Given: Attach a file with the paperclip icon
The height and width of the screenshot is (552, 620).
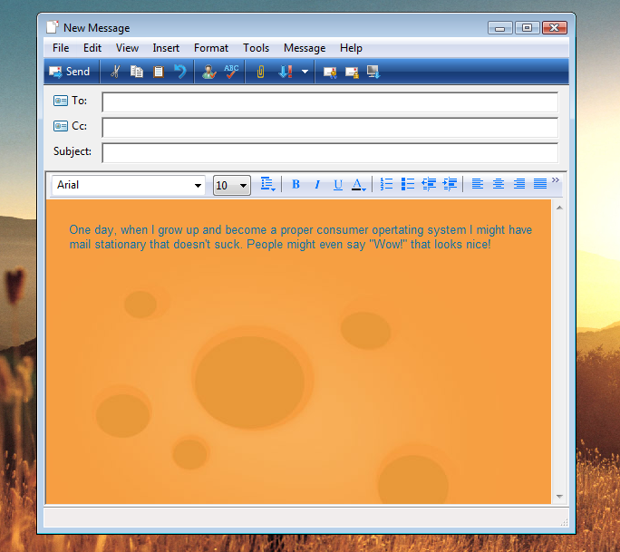Looking at the screenshot, I should click(260, 72).
